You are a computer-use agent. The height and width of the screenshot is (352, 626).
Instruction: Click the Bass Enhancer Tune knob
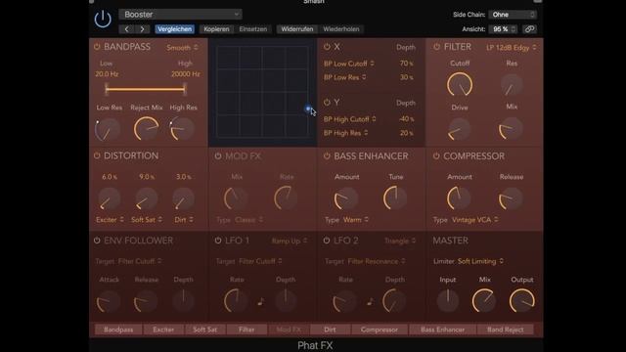click(395, 198)
